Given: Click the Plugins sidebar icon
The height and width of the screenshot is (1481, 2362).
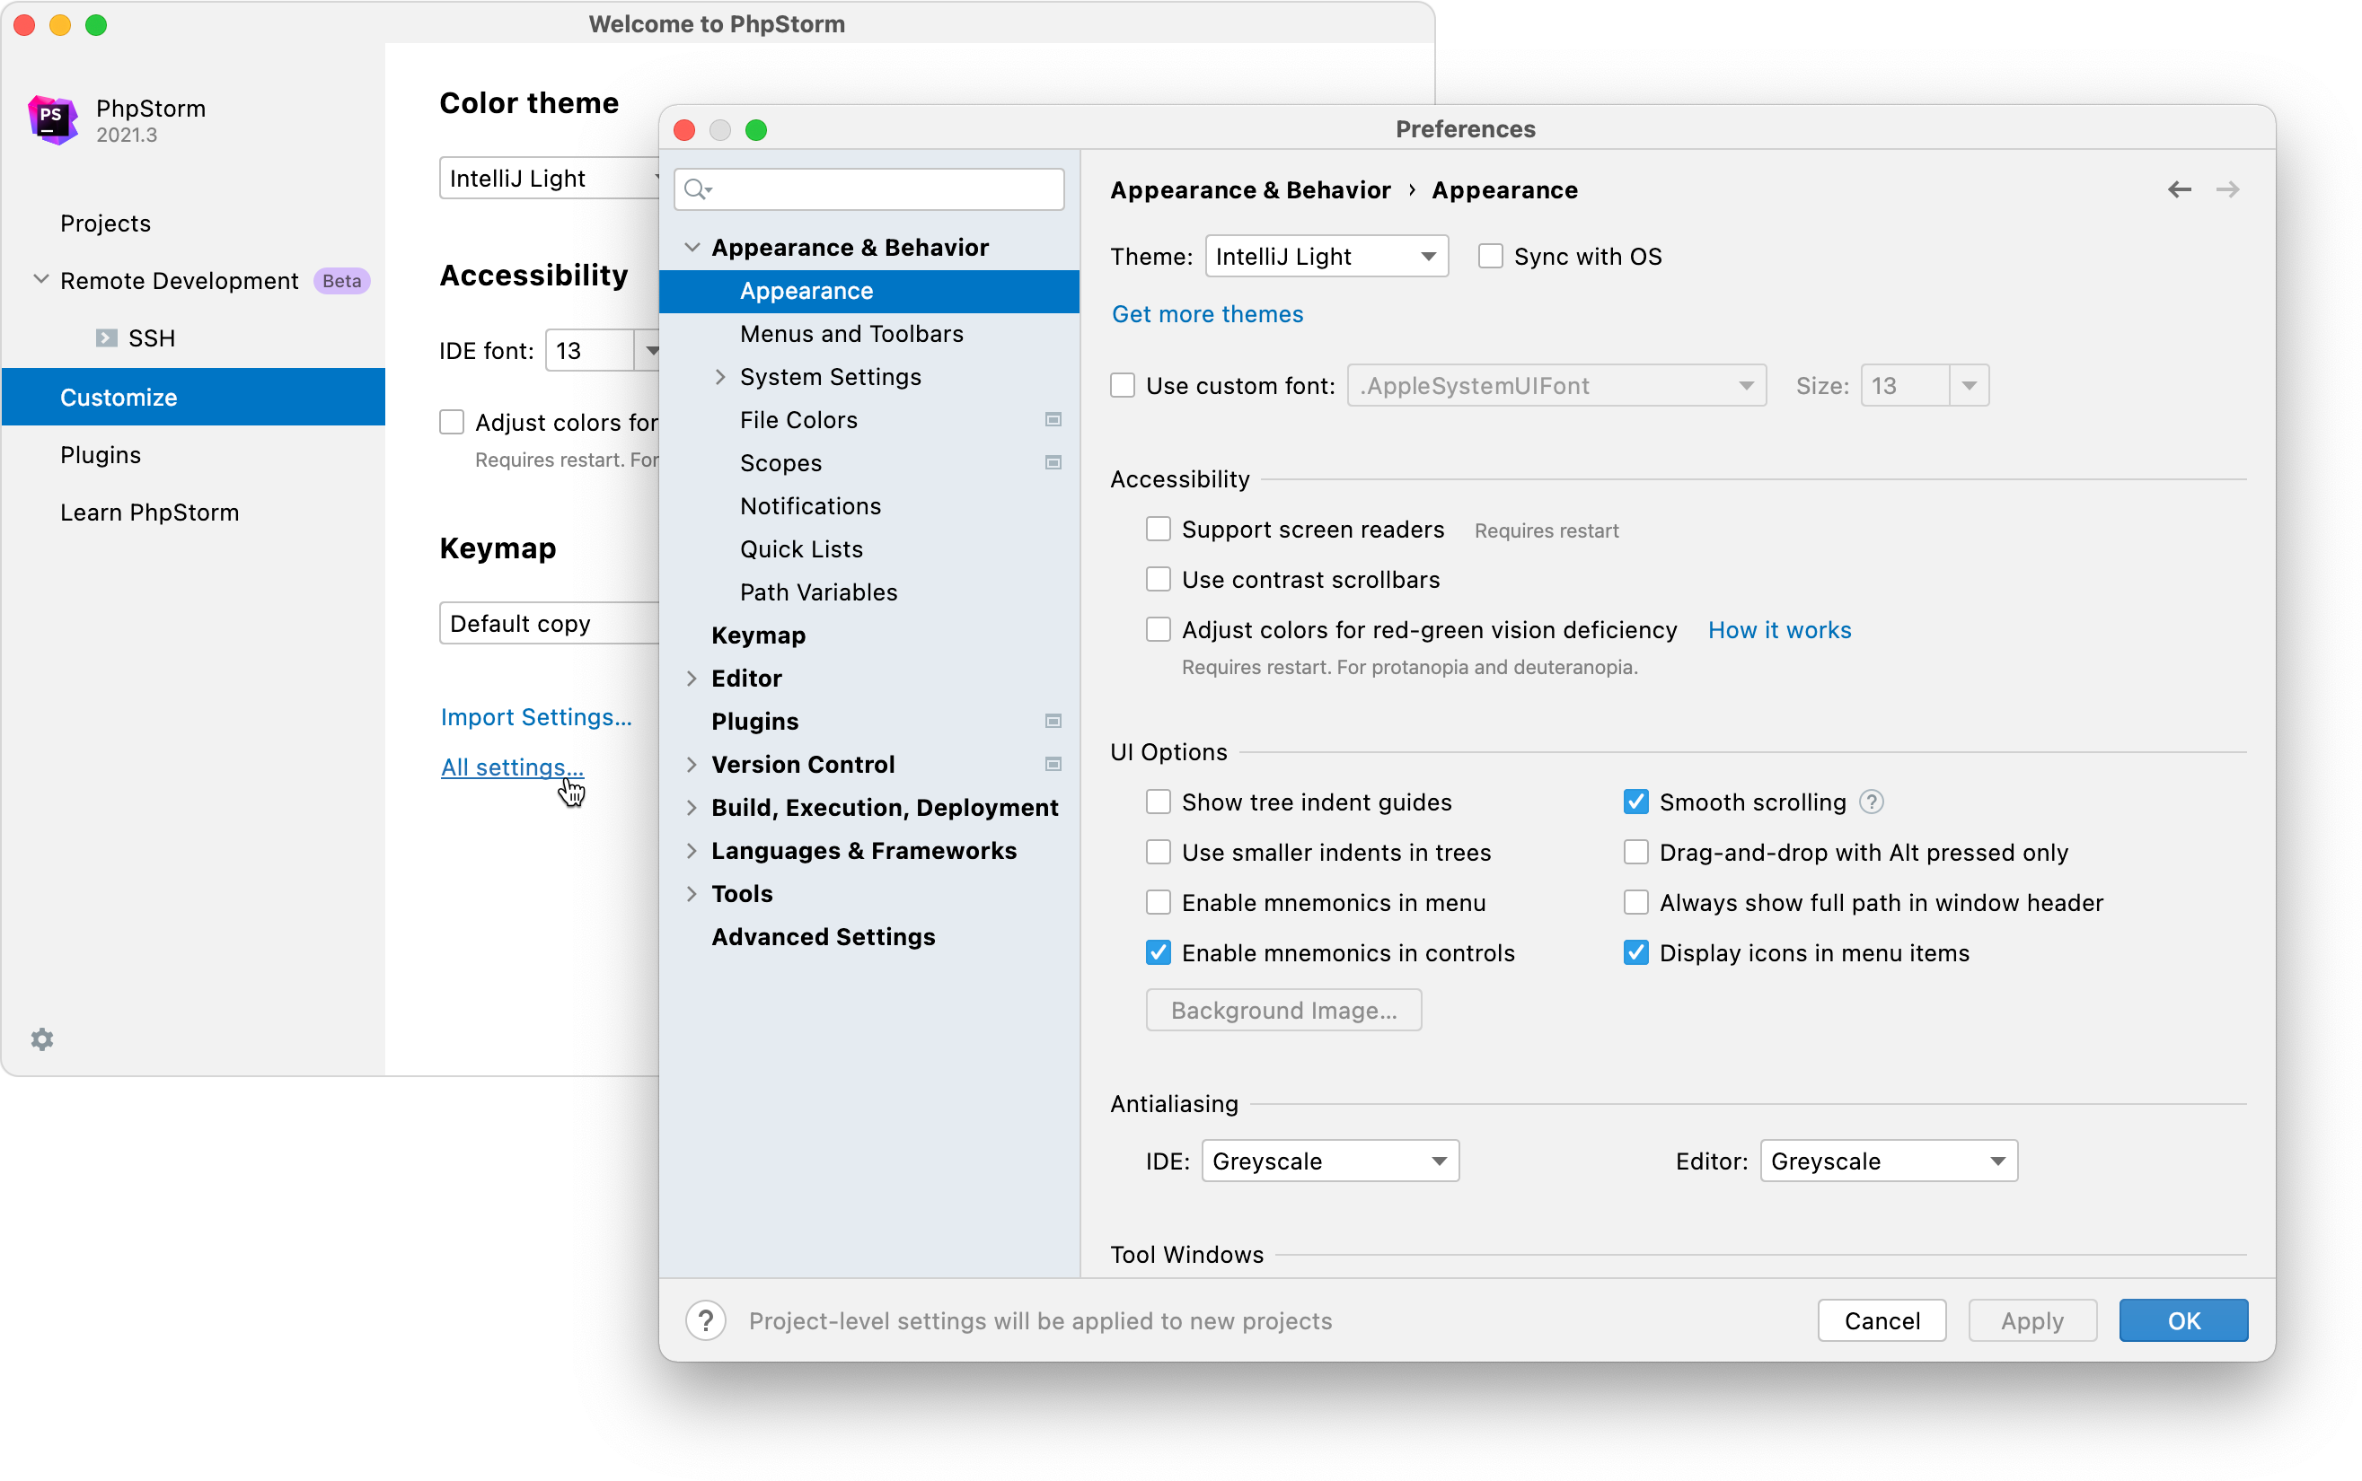Looking at the screenshot, I should pyautogui.click(x=102, y=454).
